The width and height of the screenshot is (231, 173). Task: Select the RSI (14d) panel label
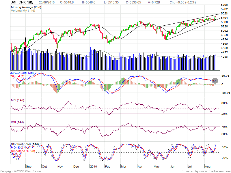(17, 123)
